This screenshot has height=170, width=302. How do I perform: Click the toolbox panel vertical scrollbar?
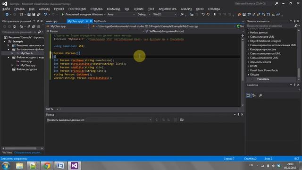coord(299,72)
